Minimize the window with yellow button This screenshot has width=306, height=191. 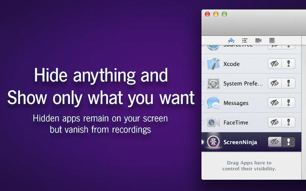(216, 14)
